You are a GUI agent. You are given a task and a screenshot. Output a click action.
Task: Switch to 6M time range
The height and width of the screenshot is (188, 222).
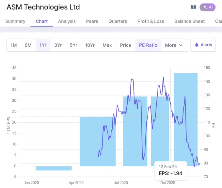[28, 45]
